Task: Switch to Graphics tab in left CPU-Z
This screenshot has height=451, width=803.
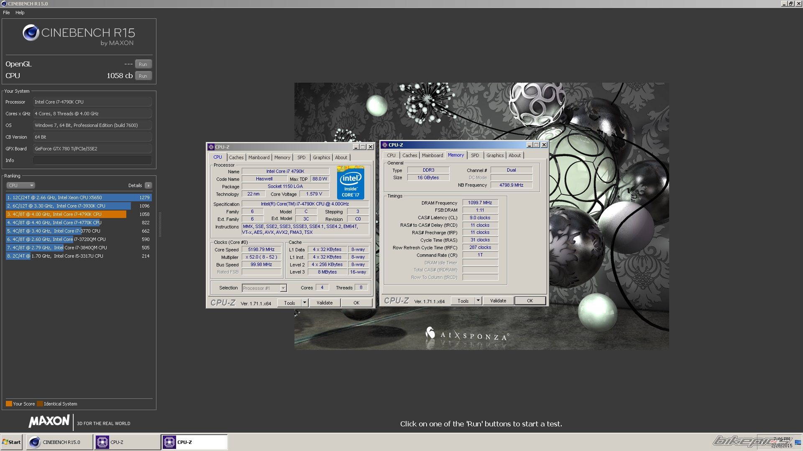Action: pyautogui.click(x=321, y=157)
